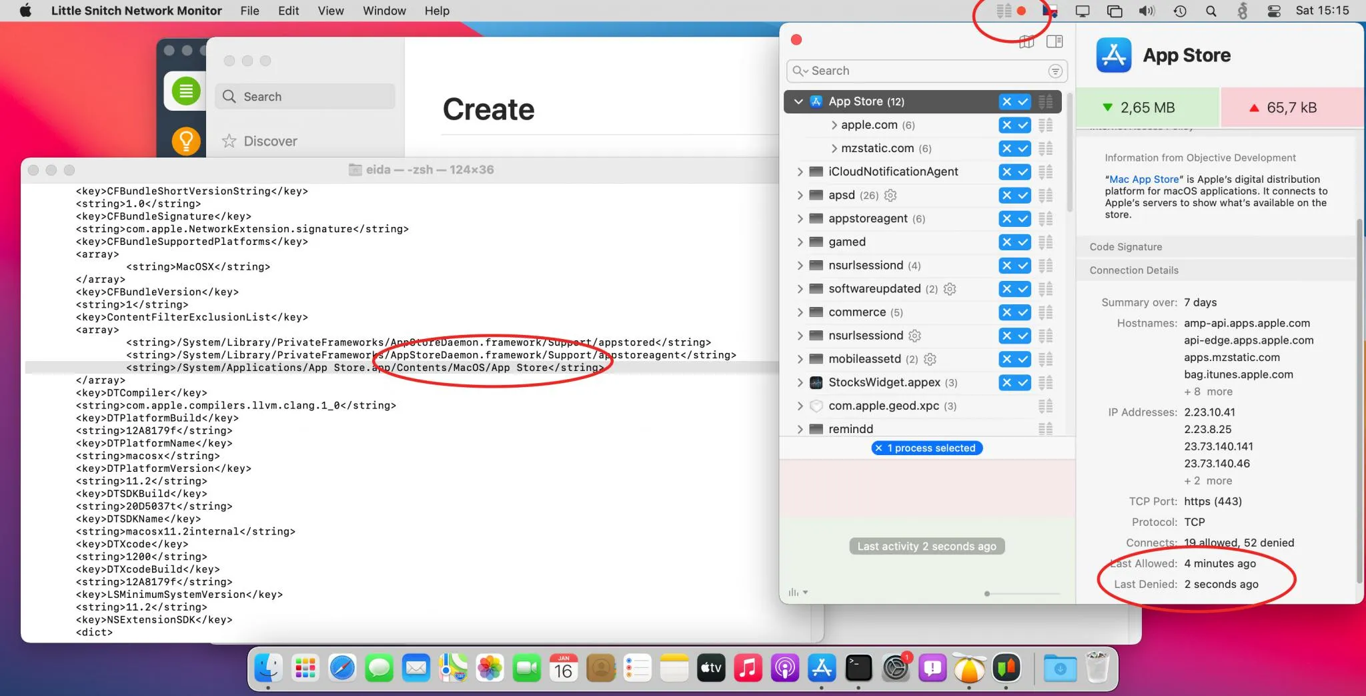Focus the Network Monitor Search field
The width and height of the screenshot is (1366, 696).
(x=927, y=71)
